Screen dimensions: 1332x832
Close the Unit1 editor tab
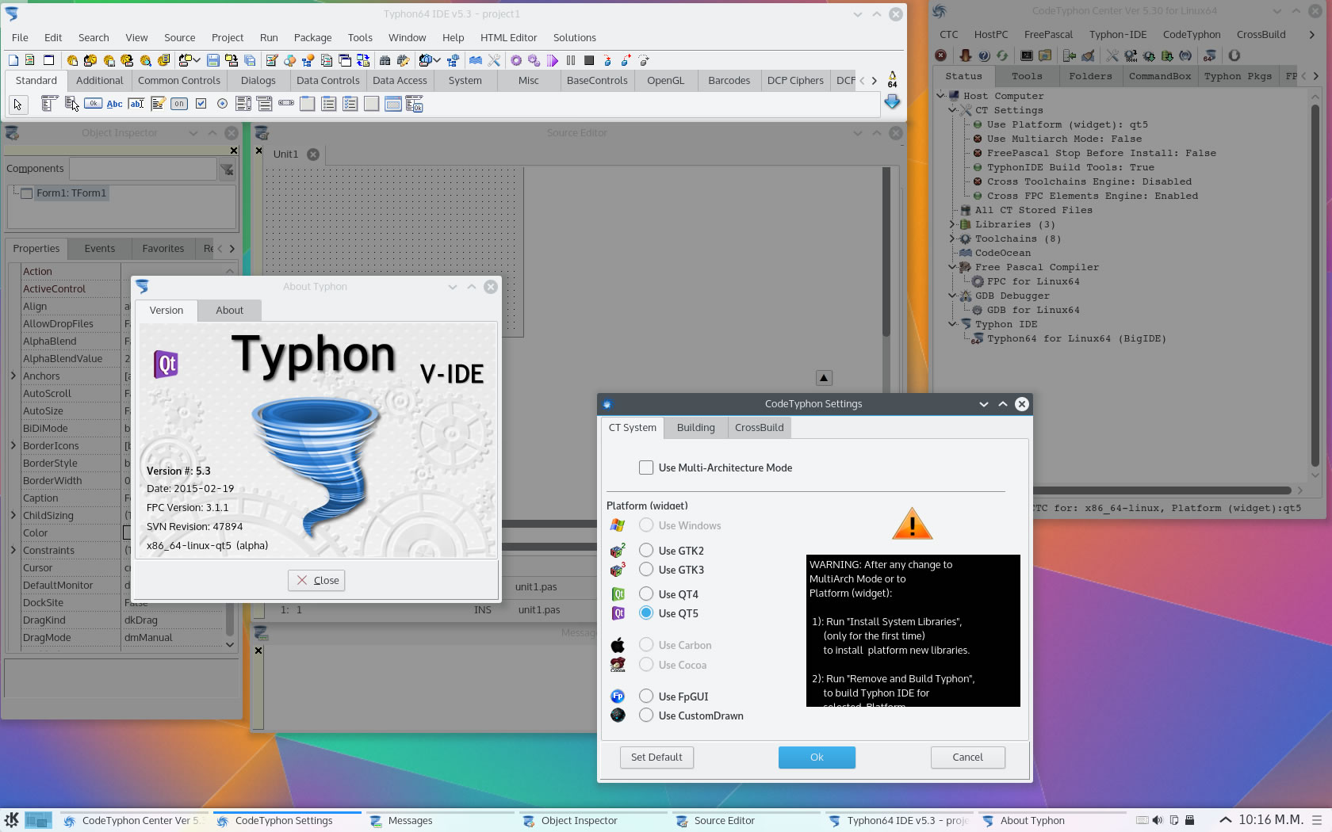click(313, 155)
